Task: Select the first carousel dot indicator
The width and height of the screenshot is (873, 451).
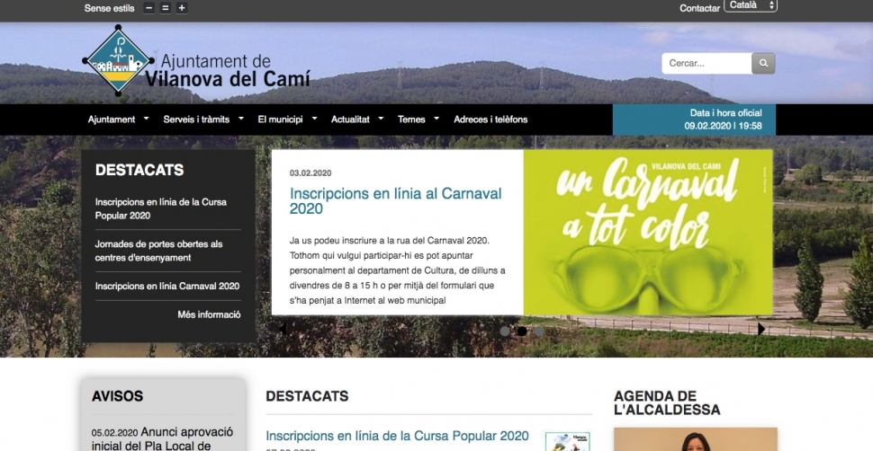Action: point(505,331)
